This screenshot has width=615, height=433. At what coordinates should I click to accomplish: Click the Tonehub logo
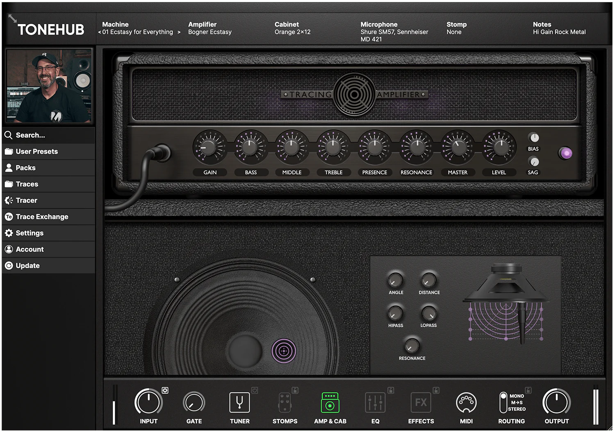tap(51, 30)
